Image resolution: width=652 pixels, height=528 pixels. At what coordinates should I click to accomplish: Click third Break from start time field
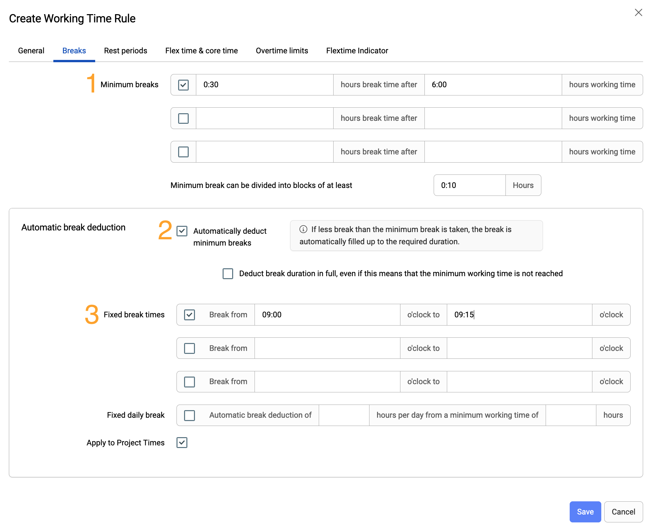coord(327,382)
